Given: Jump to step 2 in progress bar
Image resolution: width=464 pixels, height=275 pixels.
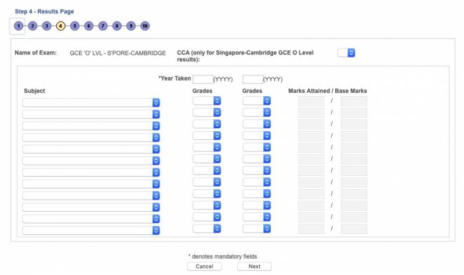Looking at the screenshot, I should pos(32,26).
